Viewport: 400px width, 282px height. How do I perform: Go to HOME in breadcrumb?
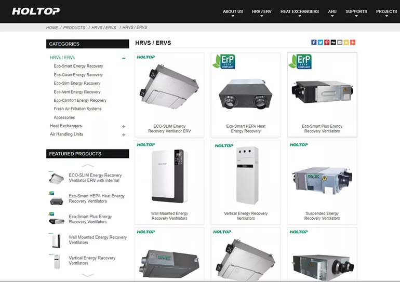52,28
